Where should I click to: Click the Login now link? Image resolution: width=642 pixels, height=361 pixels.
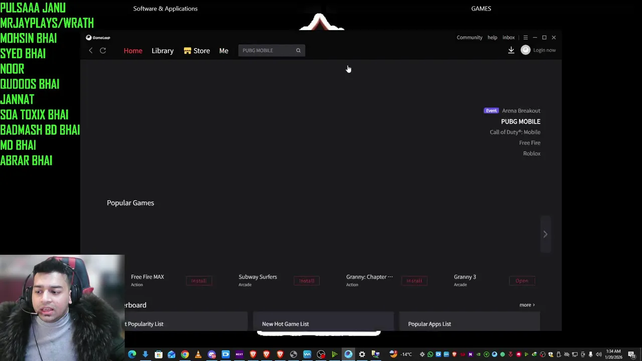544,50
